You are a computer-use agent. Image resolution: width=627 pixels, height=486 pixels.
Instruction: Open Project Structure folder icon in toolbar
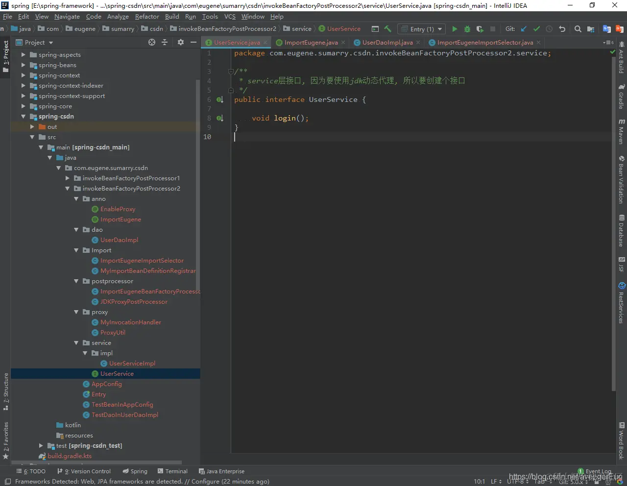coord(591,29)
